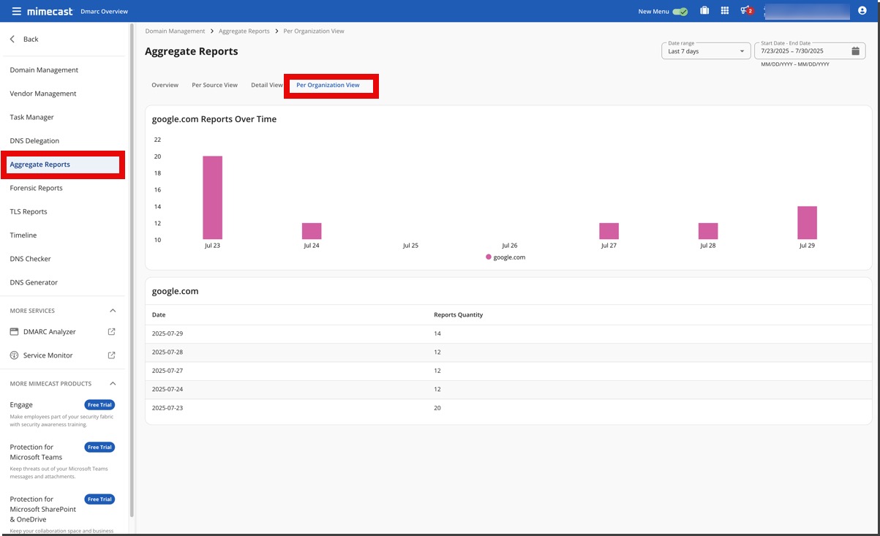Click Free Trial badge for SharePoint & OneDrive
The height and width of the screenshot is (536, 880).
(99, 499)
